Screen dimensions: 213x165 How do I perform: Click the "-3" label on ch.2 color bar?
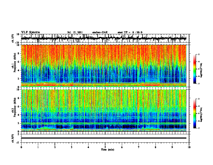[x=198, y=99]
